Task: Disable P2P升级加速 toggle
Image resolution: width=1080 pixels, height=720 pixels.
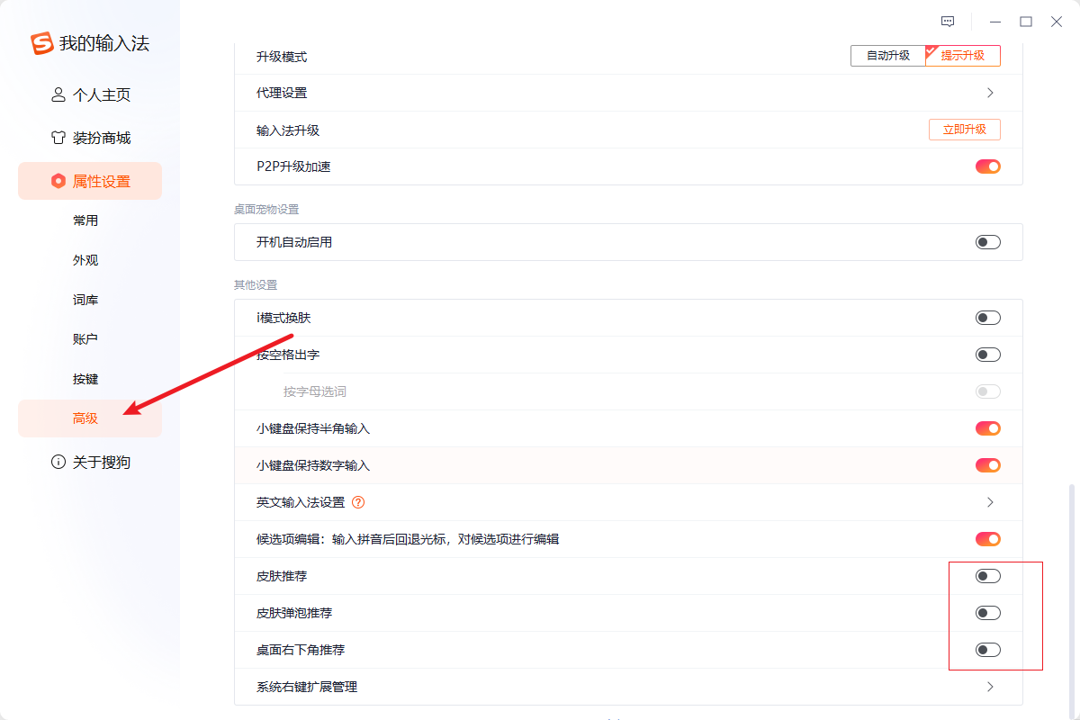Action: (987, 166)
